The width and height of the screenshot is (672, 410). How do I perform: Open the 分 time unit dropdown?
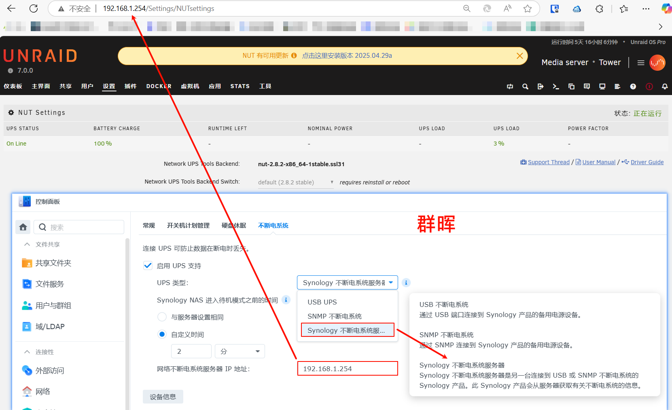pyautogui.click(x=240, y=351)
